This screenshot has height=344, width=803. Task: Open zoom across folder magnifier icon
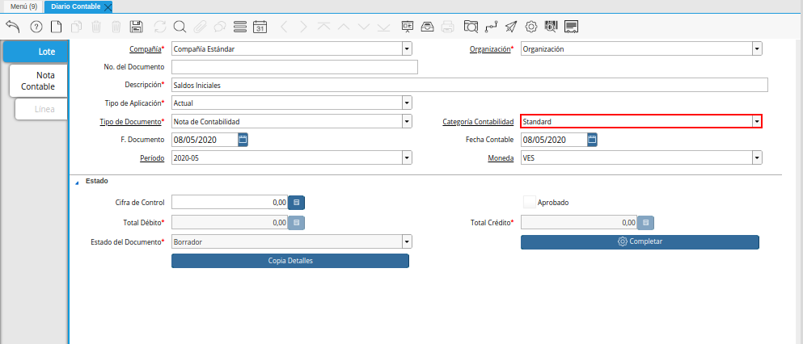coord(471,27)
